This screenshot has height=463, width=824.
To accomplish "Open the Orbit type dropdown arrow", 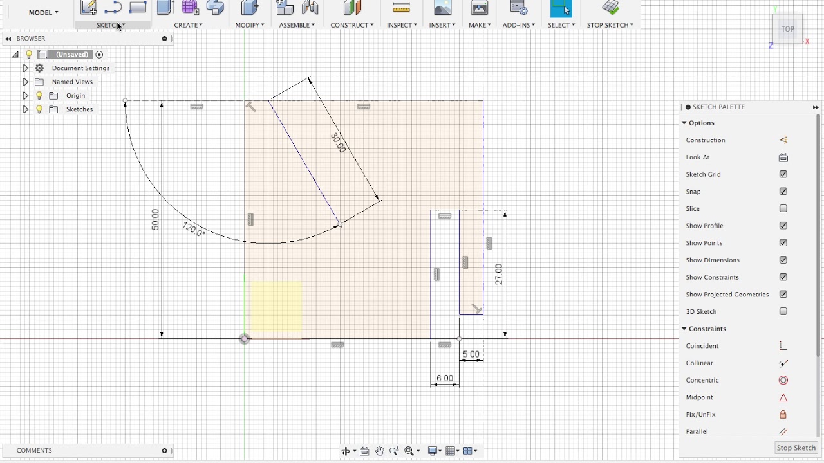I will tap(355, 451).
